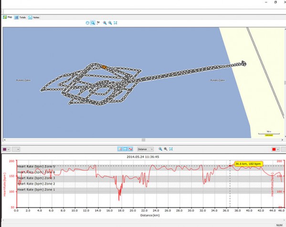This screenshot has width=286, height=227.
Task: Click the map horizontal scrollbar thumb
Action: coord(144,140)
